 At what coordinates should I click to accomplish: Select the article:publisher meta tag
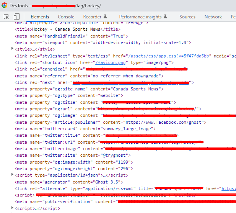coord(111,123)
